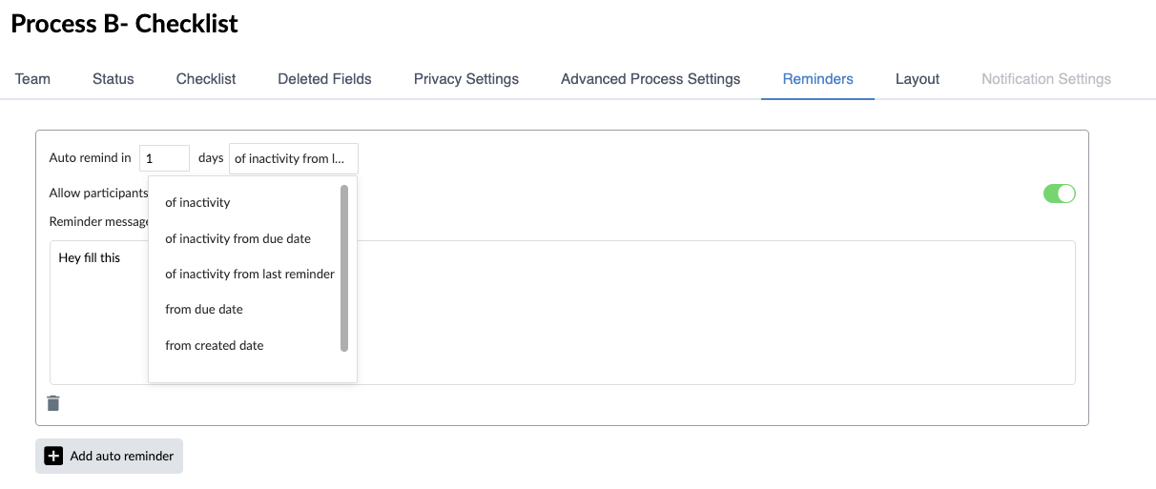Switch to Privacy Settings tab
The width and height of the screenshot is (1156, 489).
465,79
